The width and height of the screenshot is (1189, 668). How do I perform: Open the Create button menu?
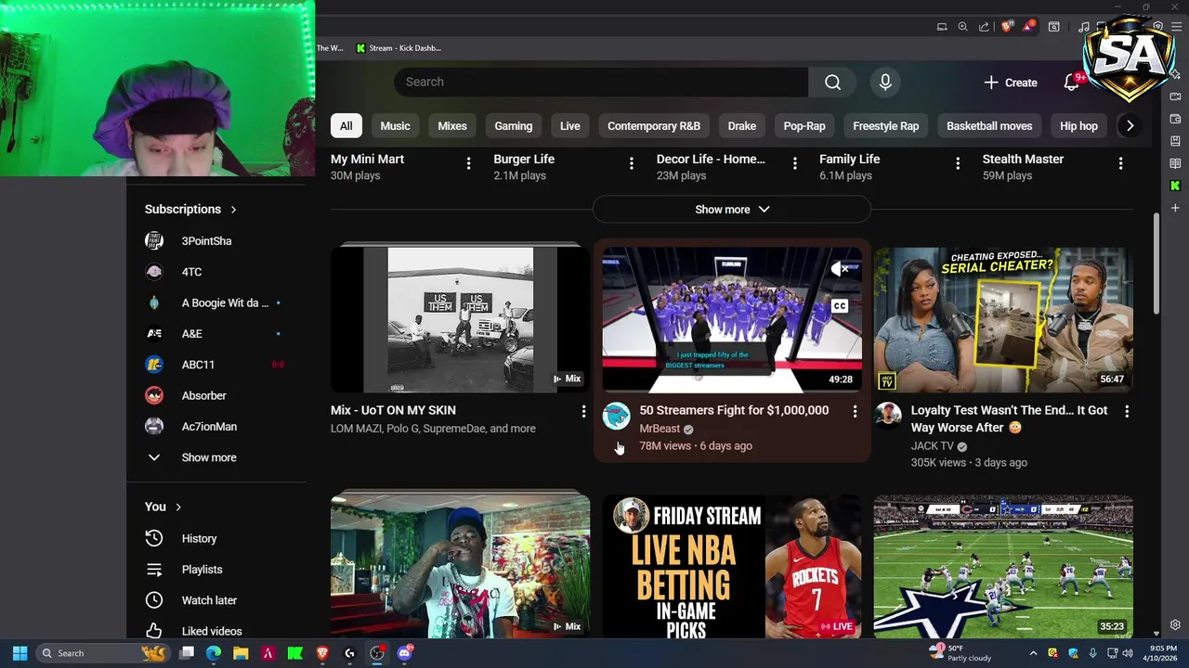click(x=1011, y=83)
